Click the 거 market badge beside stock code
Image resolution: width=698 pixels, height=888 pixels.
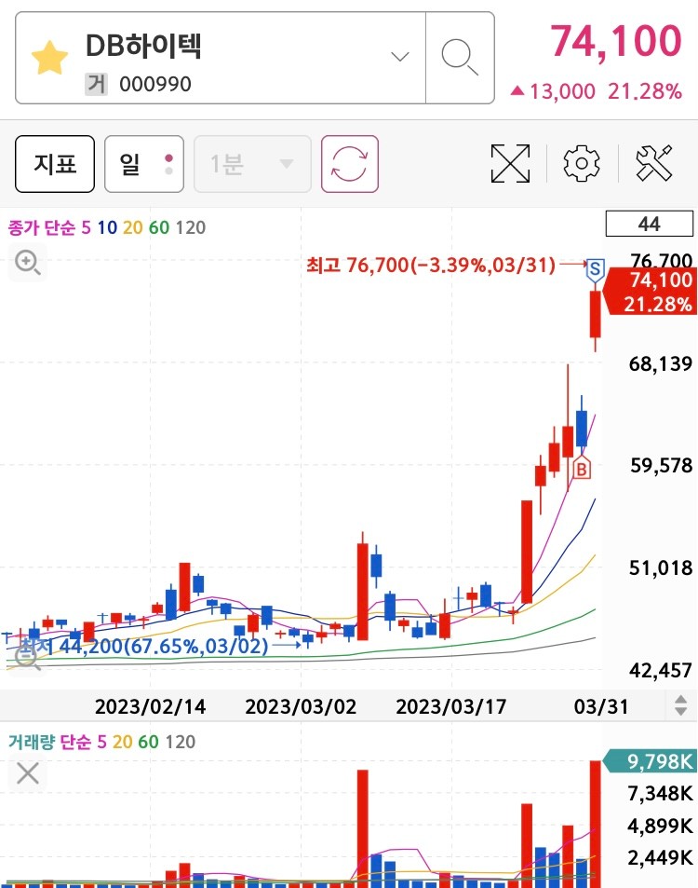tap(97, 85)
